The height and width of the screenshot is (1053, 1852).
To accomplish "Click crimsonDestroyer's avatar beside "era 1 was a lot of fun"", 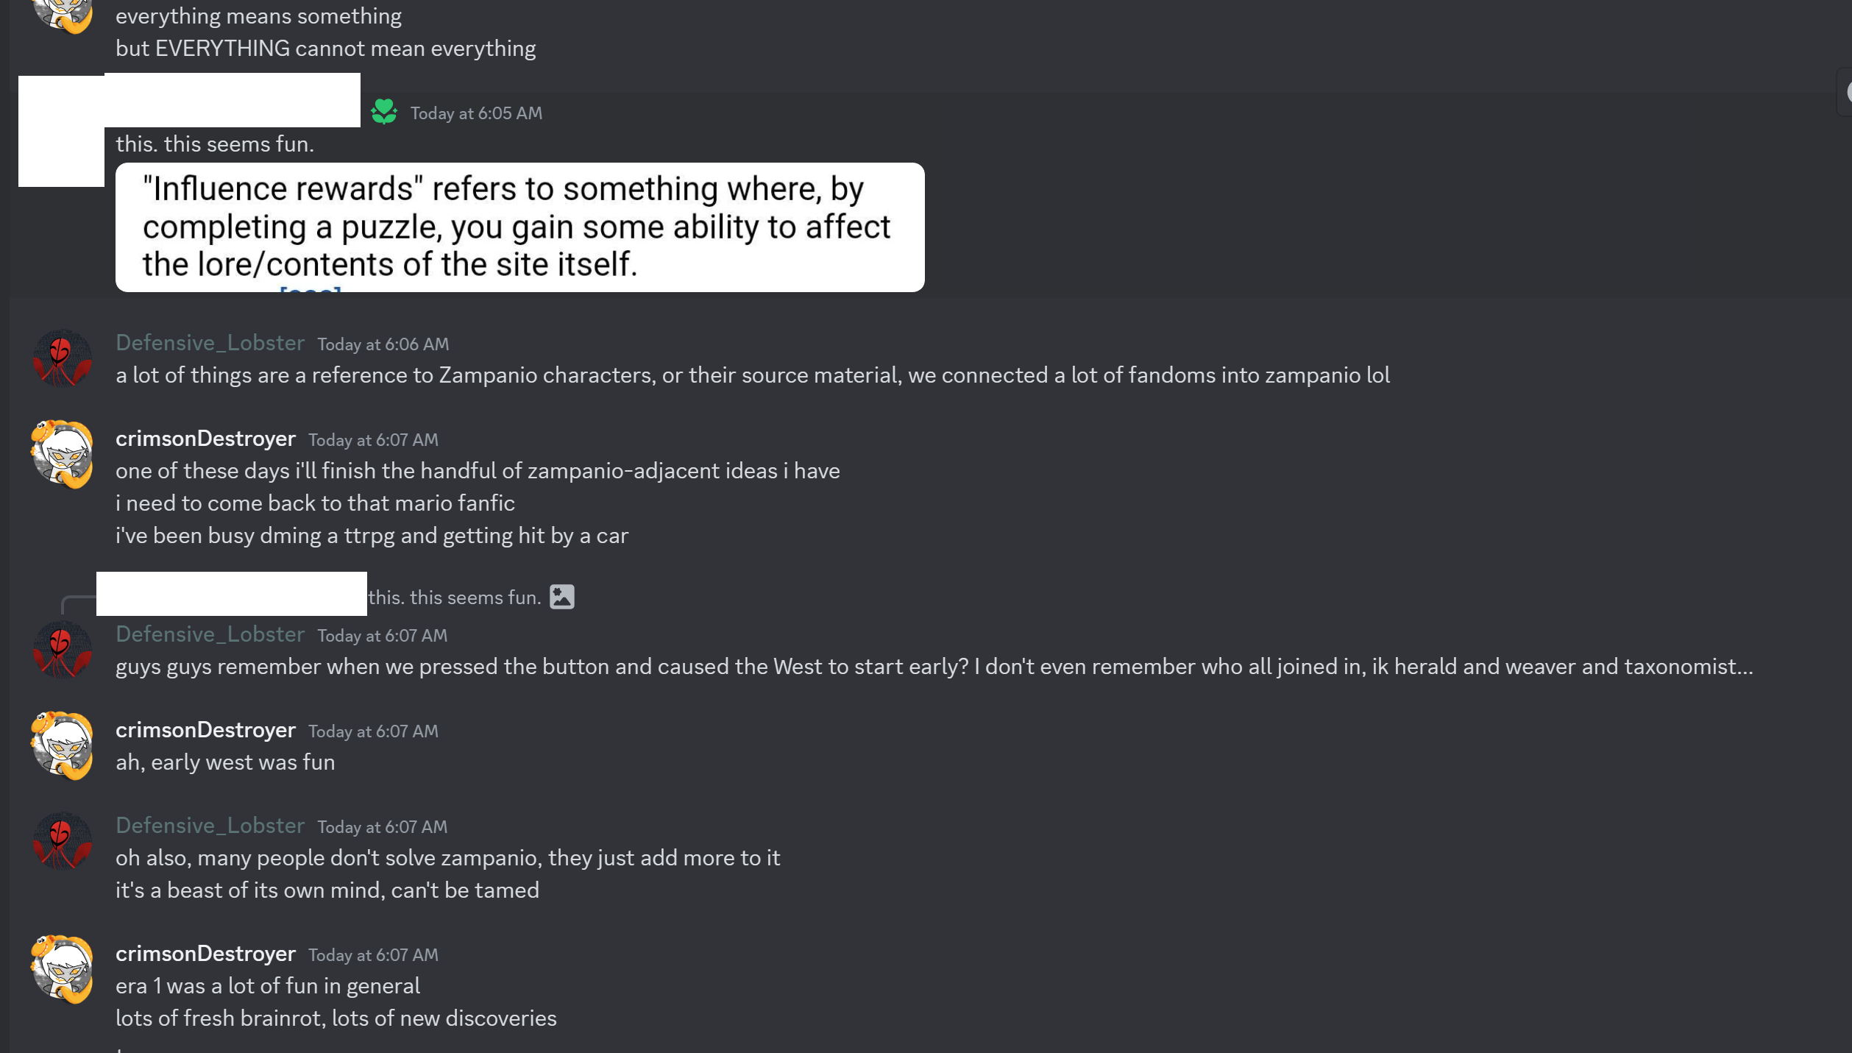I will [63, 970].
